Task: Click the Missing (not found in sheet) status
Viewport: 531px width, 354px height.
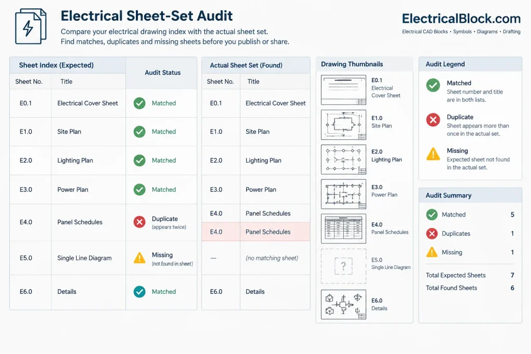Action: tap(172, 259)
